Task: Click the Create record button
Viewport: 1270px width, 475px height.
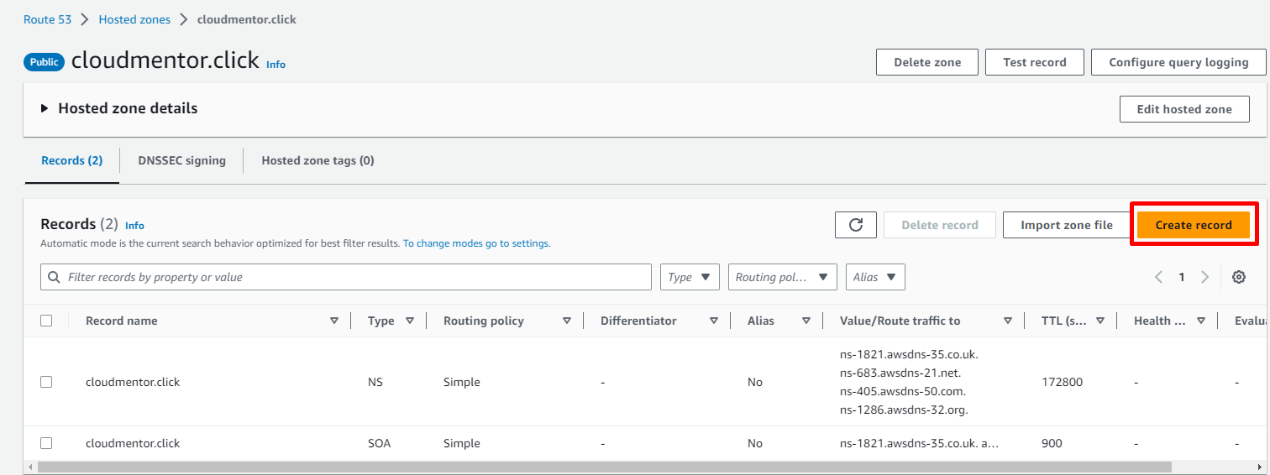Action: point(1193,225)
